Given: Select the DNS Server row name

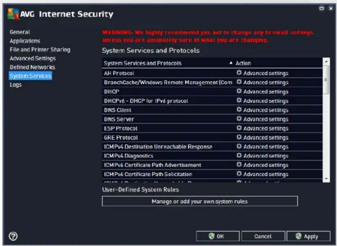Looking at the screenshot, I should (119, 119).
